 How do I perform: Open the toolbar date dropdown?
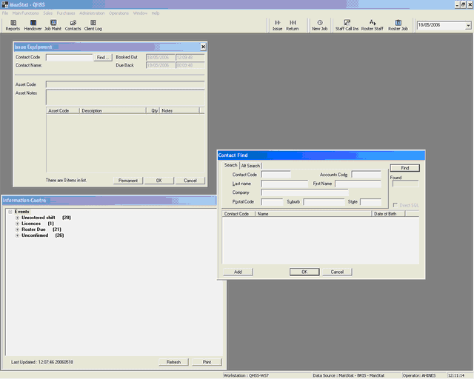(467, 26)
